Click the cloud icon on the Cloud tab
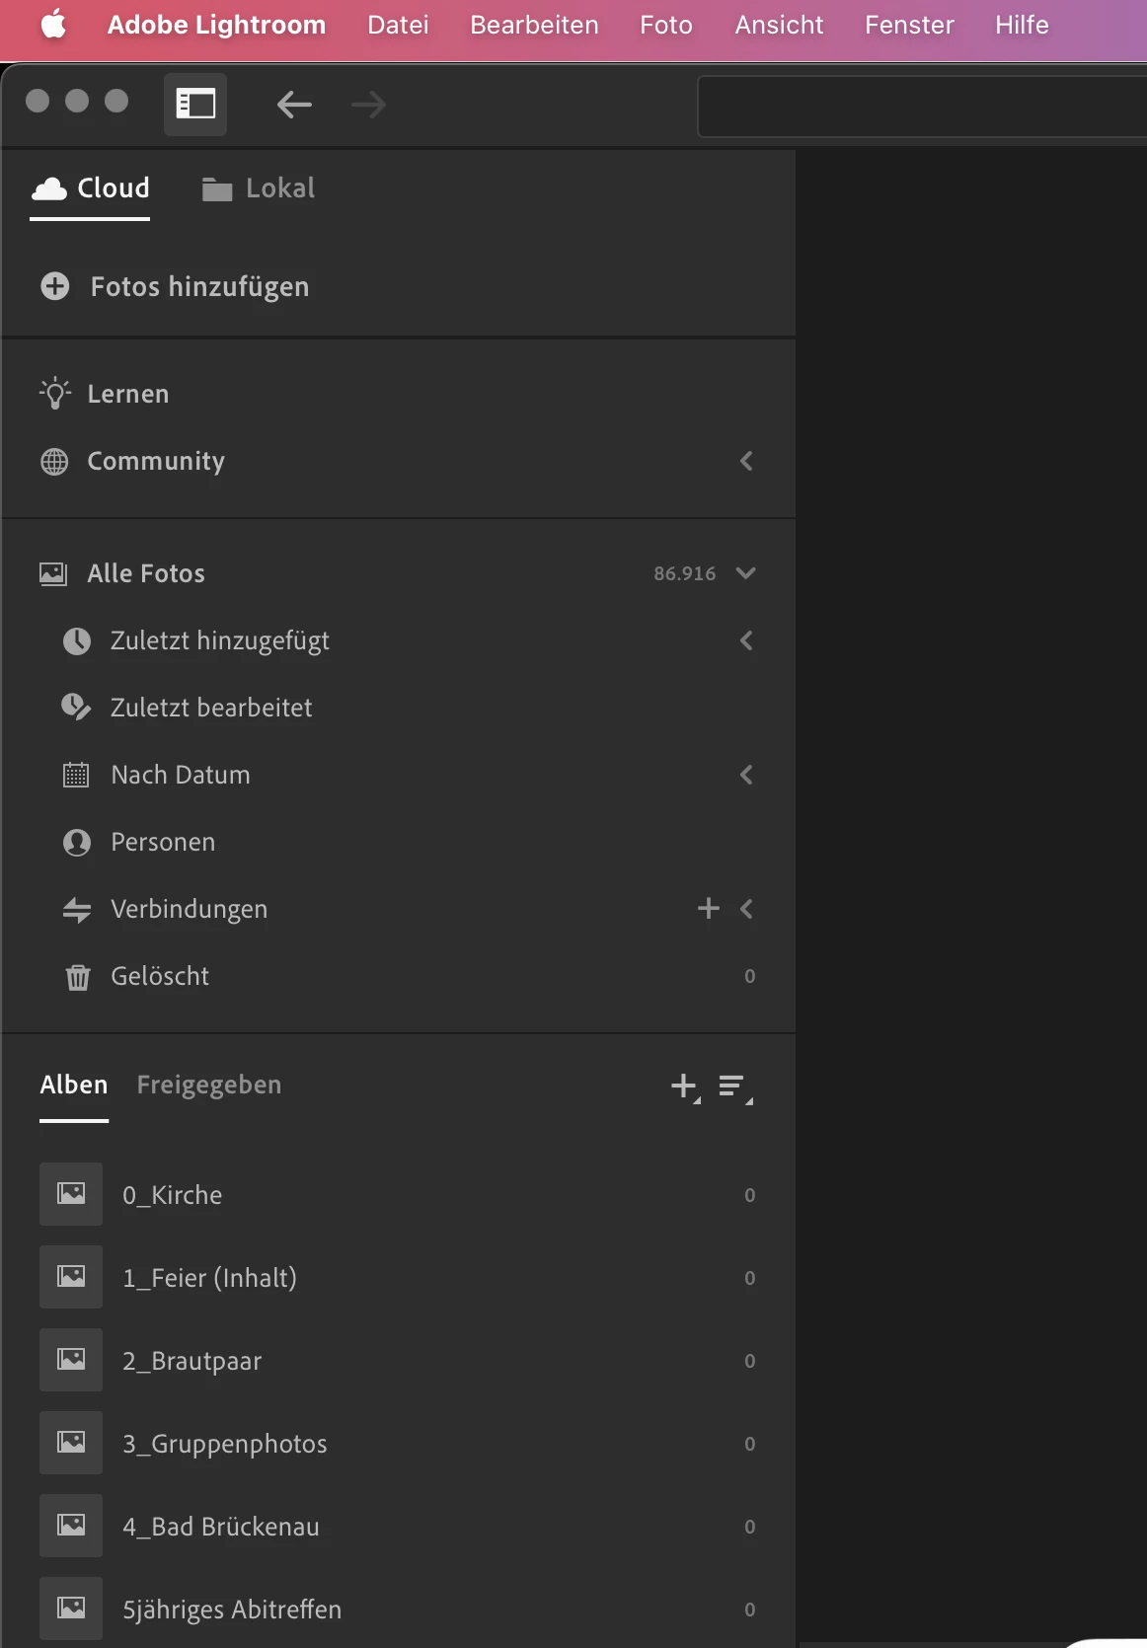 click(49, 188)
